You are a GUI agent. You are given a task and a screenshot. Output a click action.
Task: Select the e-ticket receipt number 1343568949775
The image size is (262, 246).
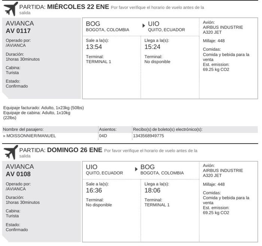pyautogui.click(x=149, y=136)
